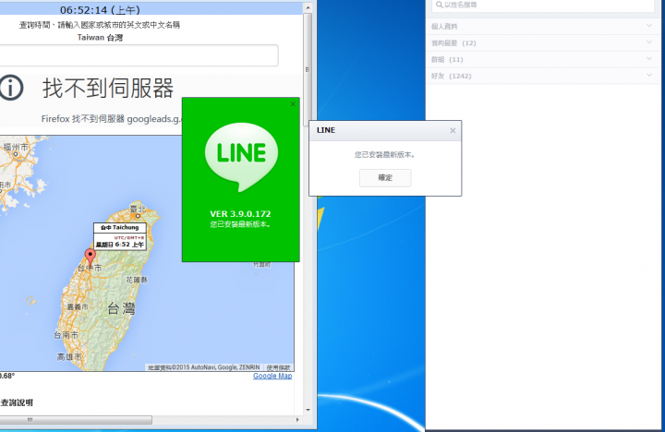Click the VER 3.9.0.172 version text
665x432 pixels.
[240, 214]
